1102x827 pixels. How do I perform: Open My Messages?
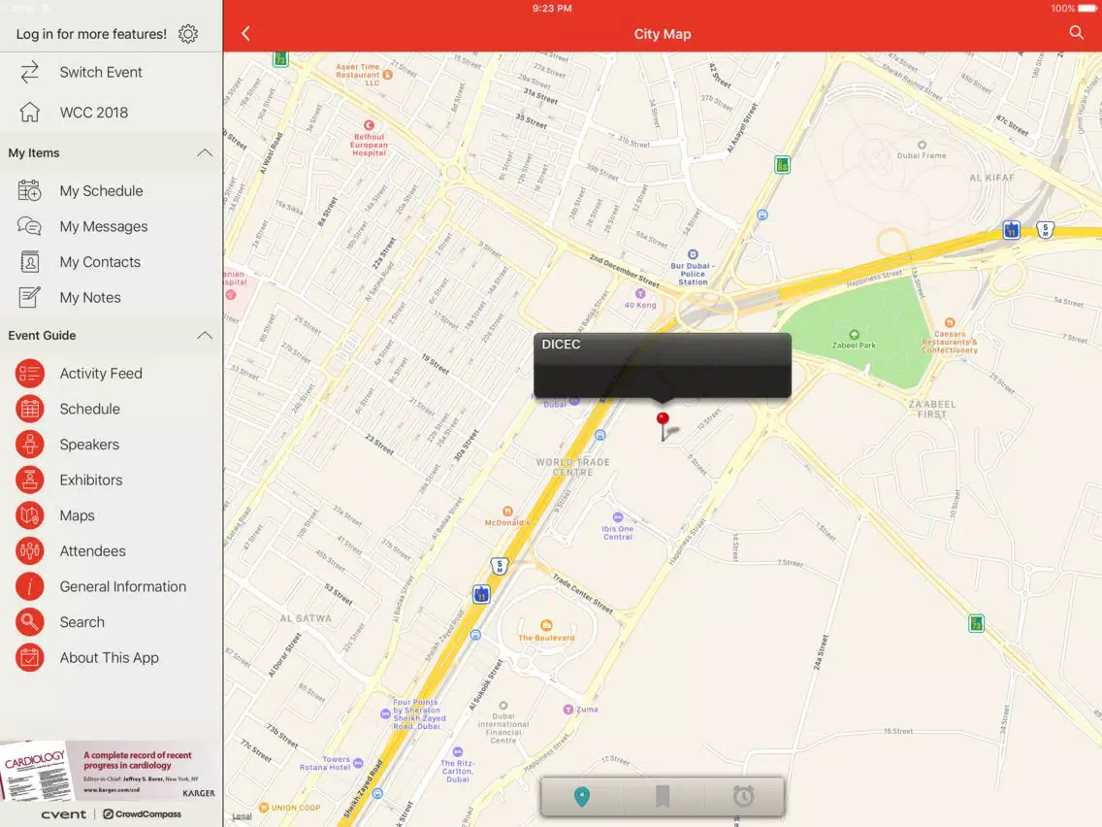coord(111,226)
